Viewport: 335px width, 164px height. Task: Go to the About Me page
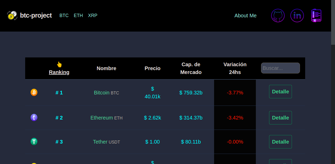(x=245, y=16)
